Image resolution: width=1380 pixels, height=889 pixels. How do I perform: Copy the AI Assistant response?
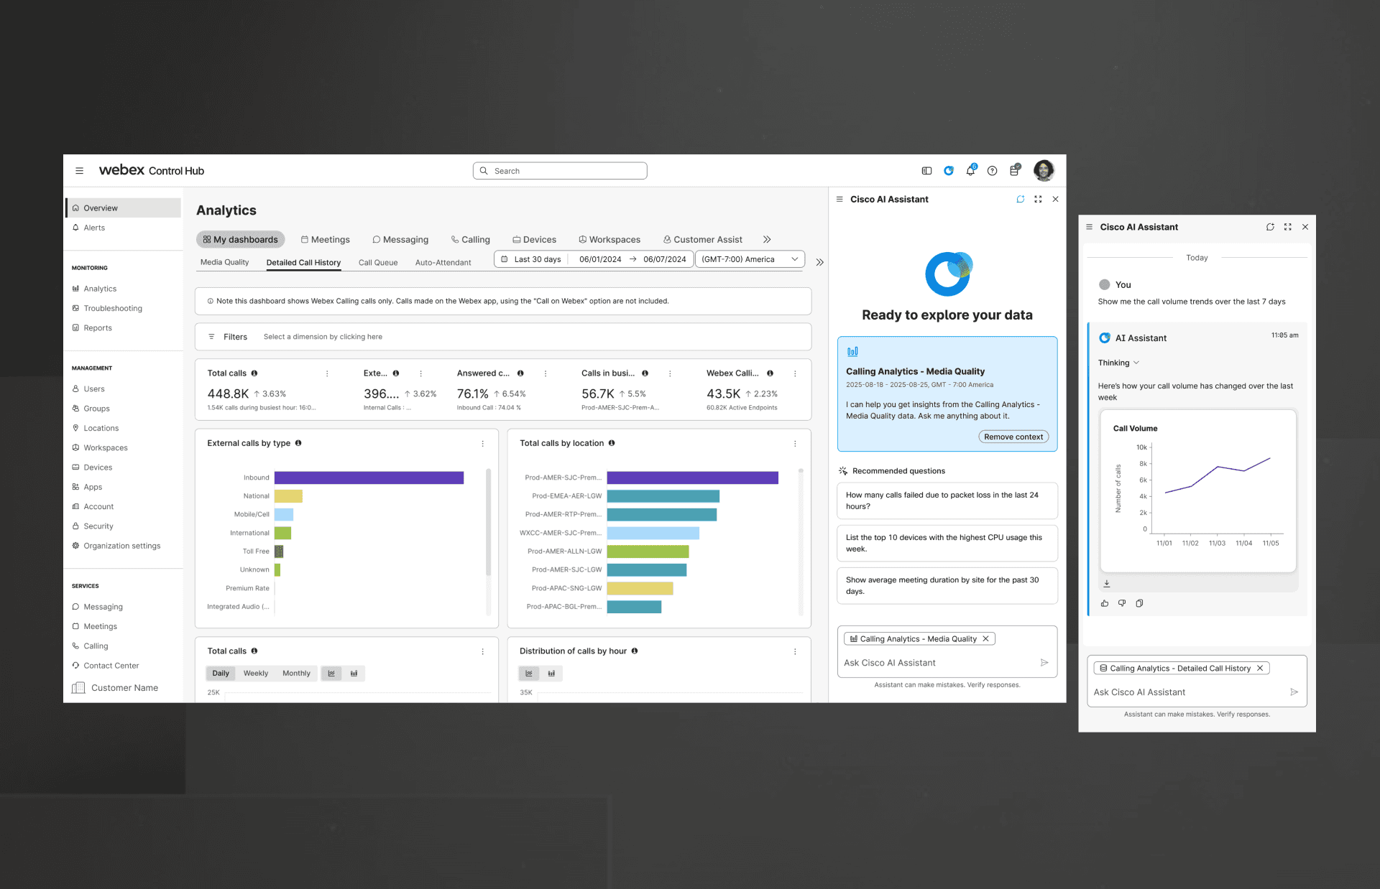pos(1139,603)
